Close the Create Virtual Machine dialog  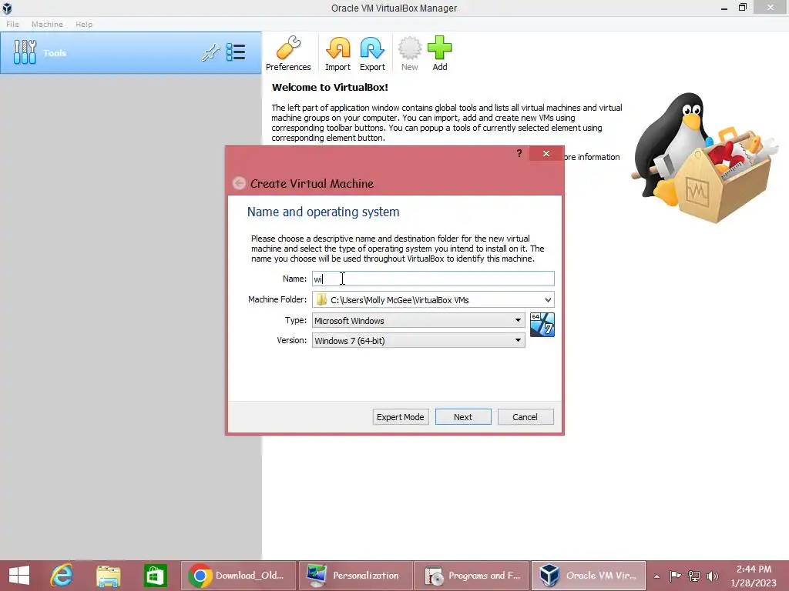tap(546, 153)
